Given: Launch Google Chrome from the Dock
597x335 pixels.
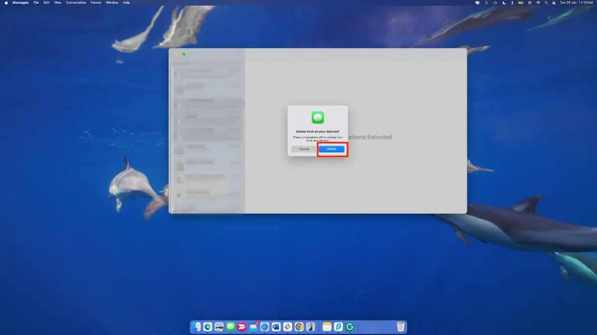Looking at the screenshot, I should tap(299, 327).
